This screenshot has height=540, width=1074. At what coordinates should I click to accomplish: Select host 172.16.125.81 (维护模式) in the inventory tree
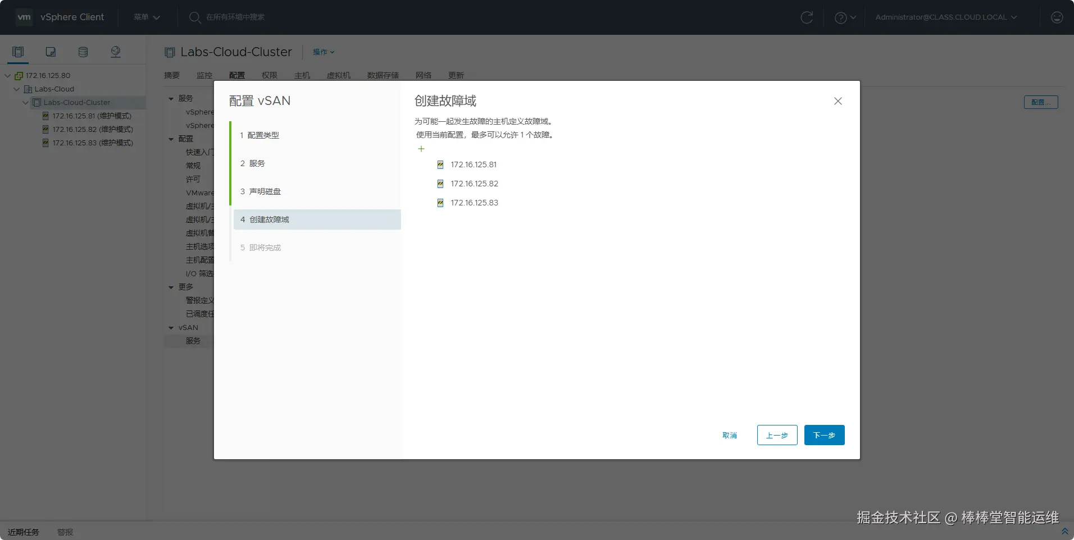[x=92, y=116]
